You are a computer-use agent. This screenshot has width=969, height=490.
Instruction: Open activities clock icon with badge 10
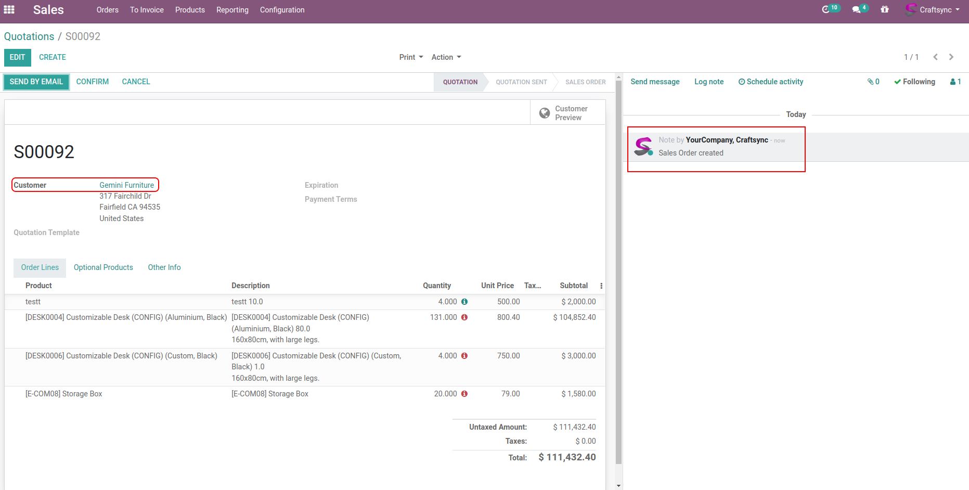825,9
